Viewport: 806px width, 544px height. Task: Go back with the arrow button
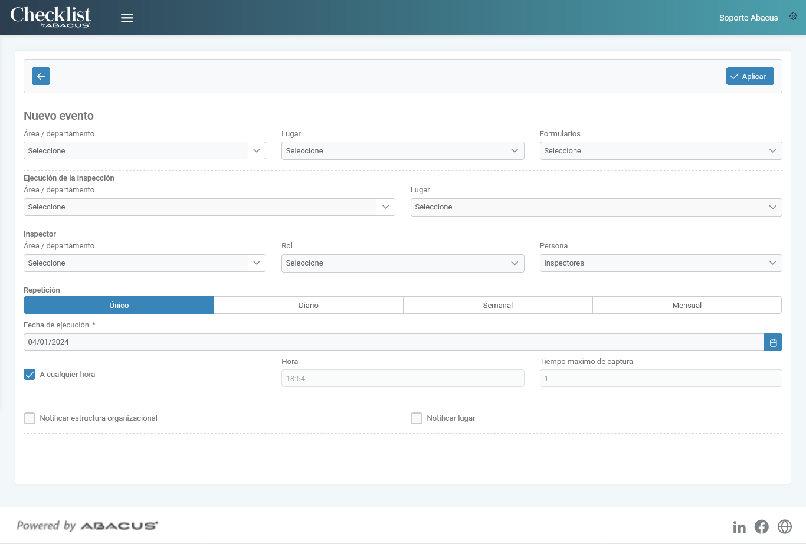pos(41,76)
